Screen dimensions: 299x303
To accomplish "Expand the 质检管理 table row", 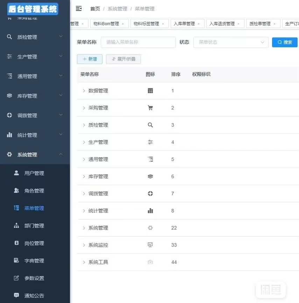I will pyautogui.click(x=84, y=125).
